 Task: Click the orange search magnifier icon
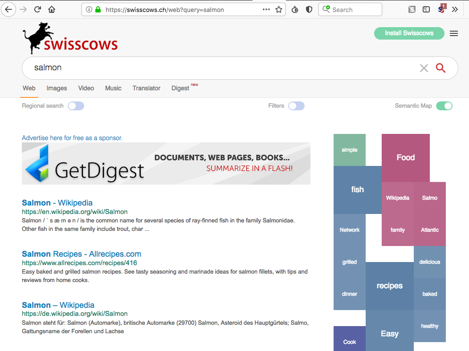click(440, 68)
